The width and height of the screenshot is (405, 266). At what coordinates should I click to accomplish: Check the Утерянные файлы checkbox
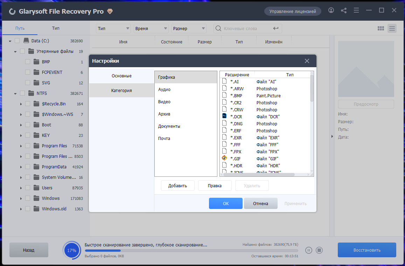pyautogui.click(x=22, y=51)
